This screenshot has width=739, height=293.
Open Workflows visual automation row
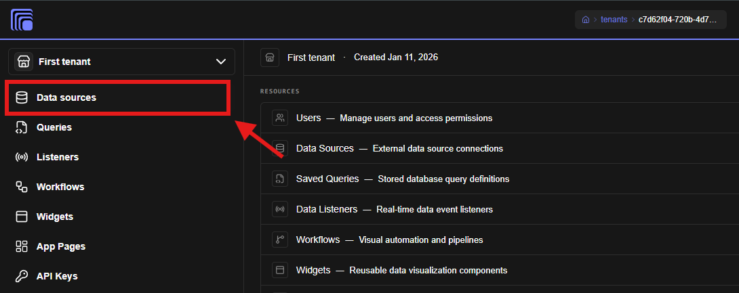[x=500, y=240]
